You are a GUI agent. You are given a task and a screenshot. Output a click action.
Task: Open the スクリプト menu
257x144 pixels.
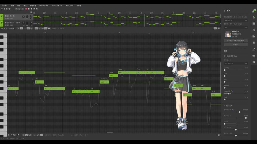tap(69, 6)
